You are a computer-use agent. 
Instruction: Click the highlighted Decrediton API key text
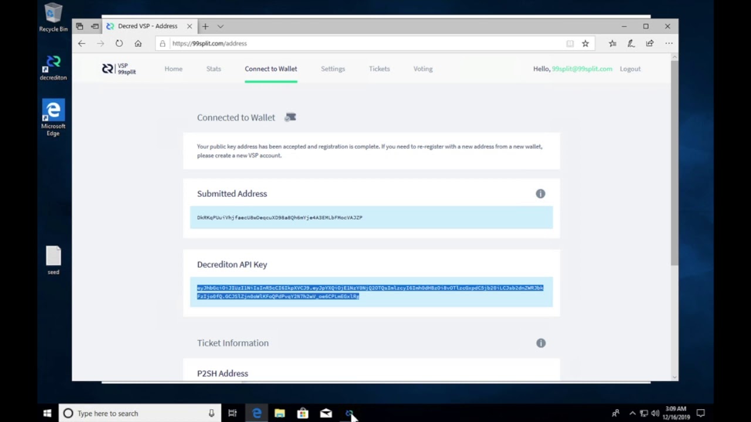370,292
